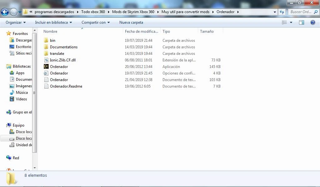The width and height of the screenshot is (320, 187).
Task: Click Favoritos star in navigation pane
Action: pyautogui.click(x=8, y=33)
